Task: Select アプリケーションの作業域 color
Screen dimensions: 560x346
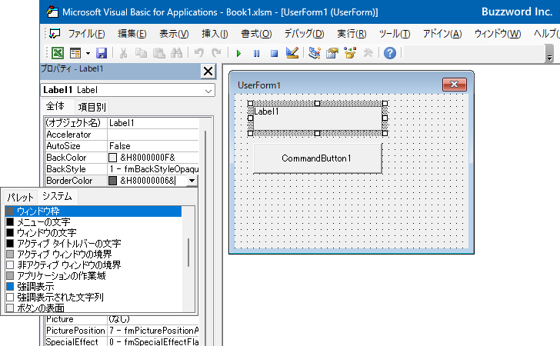Action: (94, 276)
